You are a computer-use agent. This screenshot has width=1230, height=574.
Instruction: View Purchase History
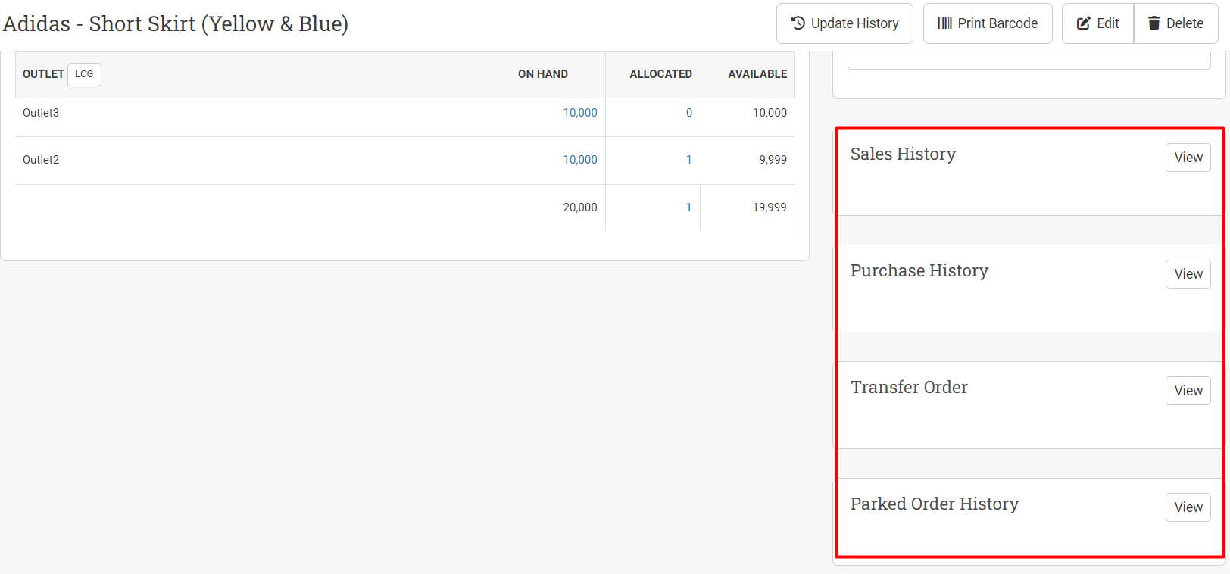pos(1188,274)
